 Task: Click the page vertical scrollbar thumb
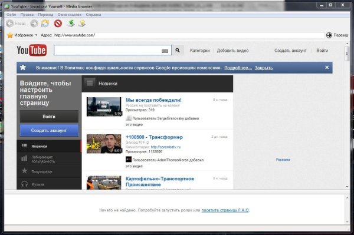(x=348, y=54)
